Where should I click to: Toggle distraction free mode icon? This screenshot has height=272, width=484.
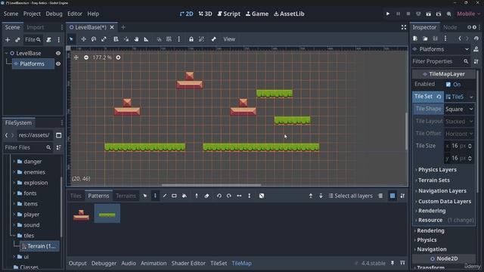pos(404,27)
